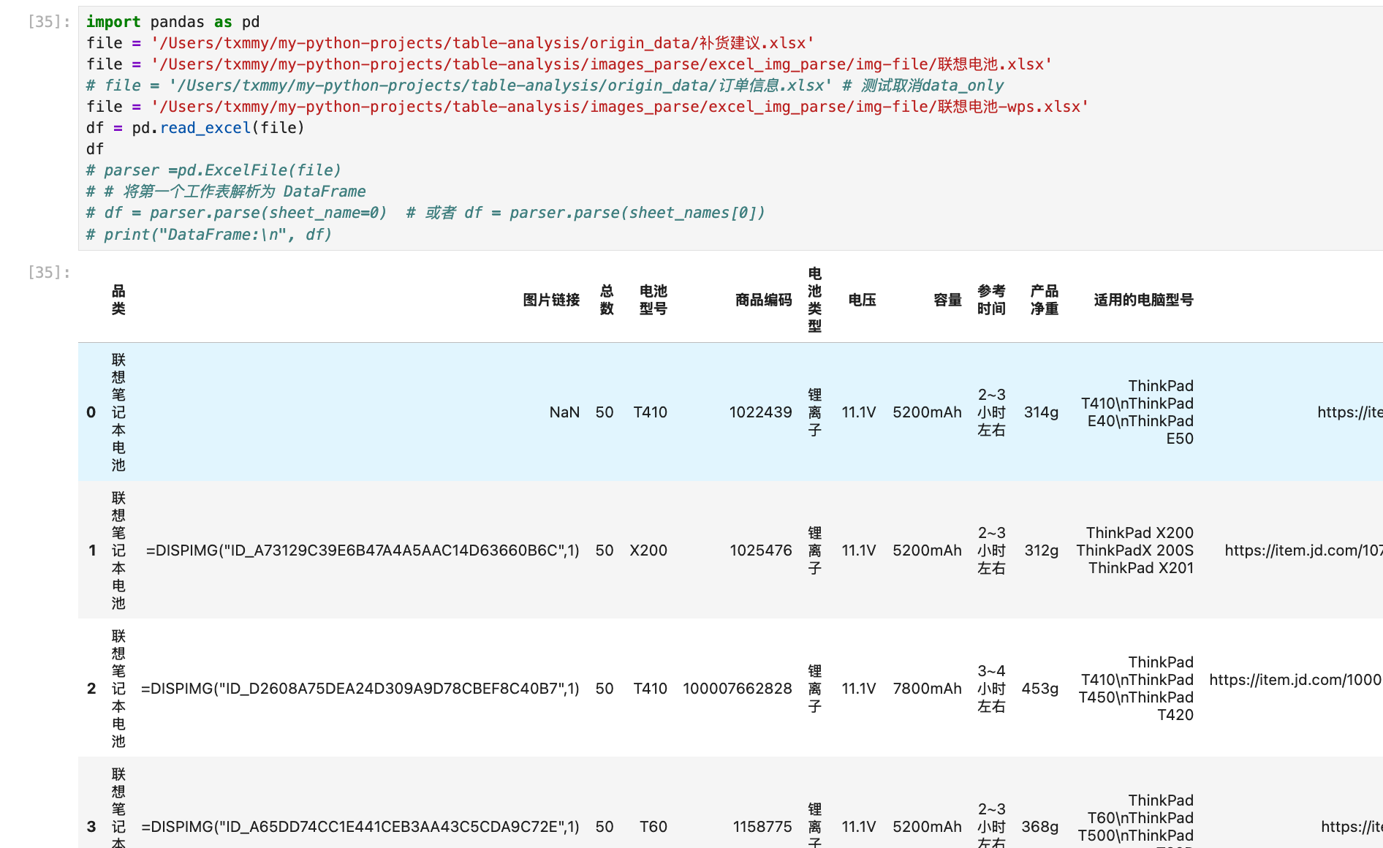Click the 7800mAh capacity cell
The height and width of the screenshot is (848, 1383).
927,689
